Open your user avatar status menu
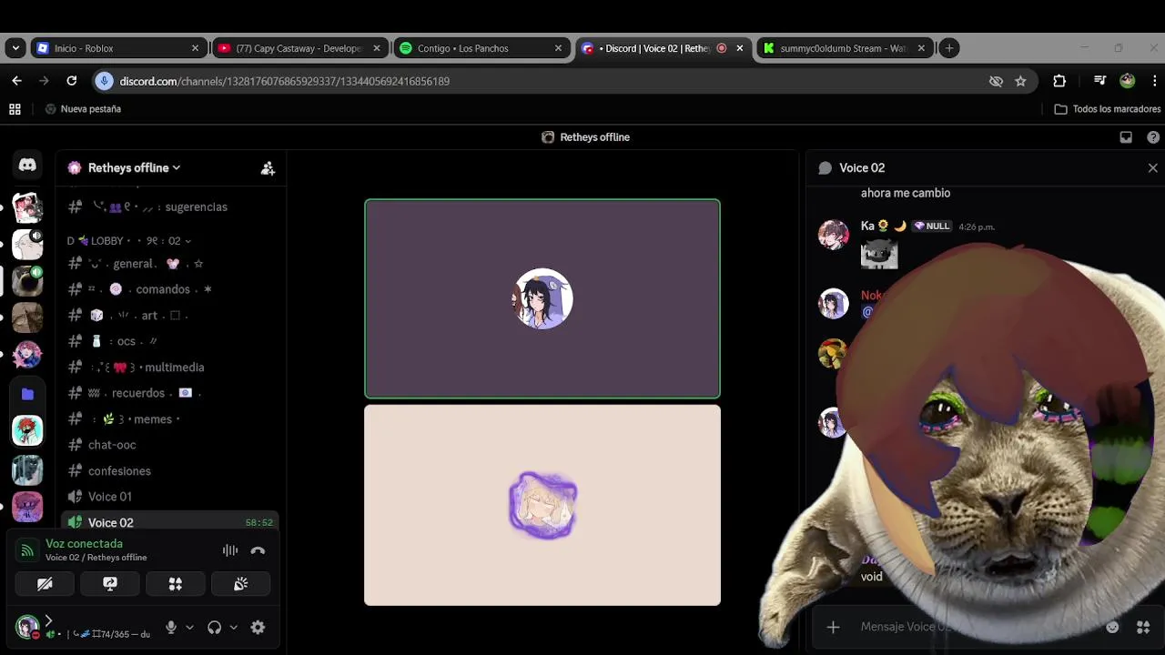Screen dimensions: 1165x655 tap(27, 627)
